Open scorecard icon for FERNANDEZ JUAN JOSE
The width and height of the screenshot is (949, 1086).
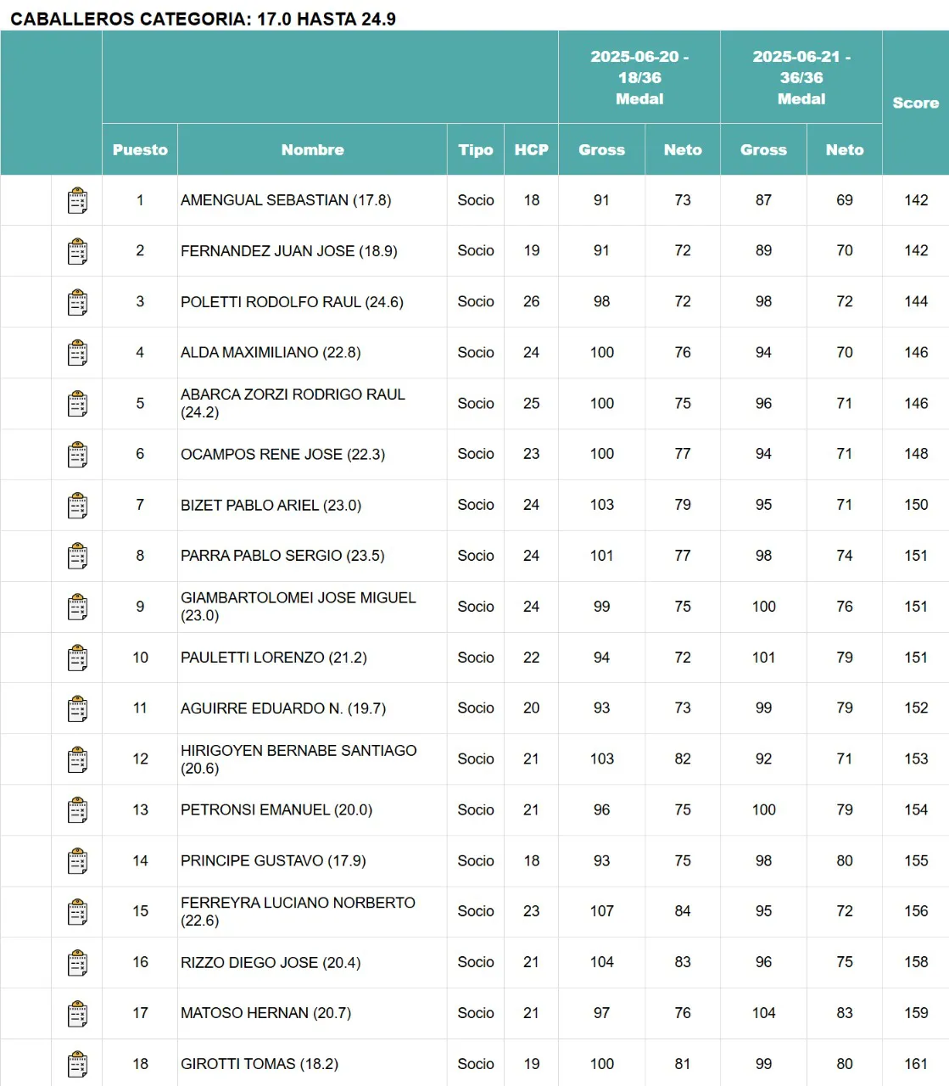pyautogui.click(x=77, y=251)
